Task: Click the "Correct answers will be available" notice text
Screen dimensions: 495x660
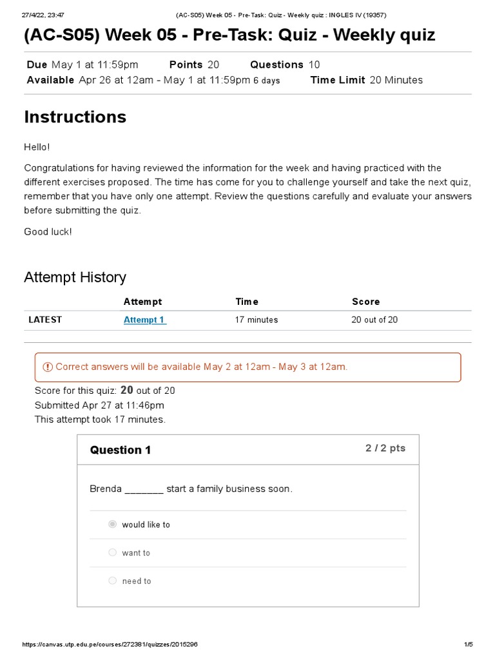Action: click(201, 367)
